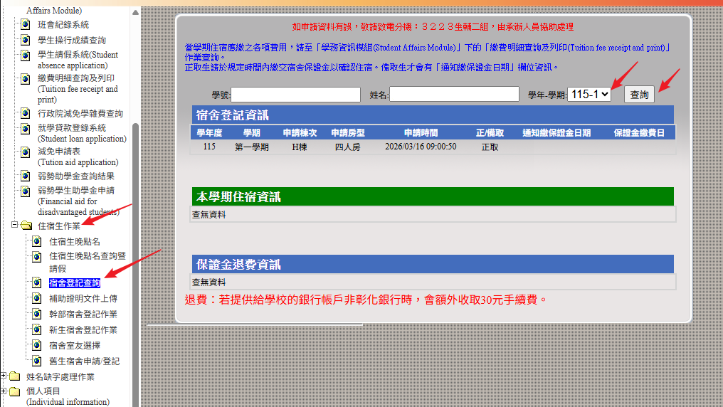Click the page icon beside 宿舍室友選擇
Screen dimensions: 723x407
[37, 346]
